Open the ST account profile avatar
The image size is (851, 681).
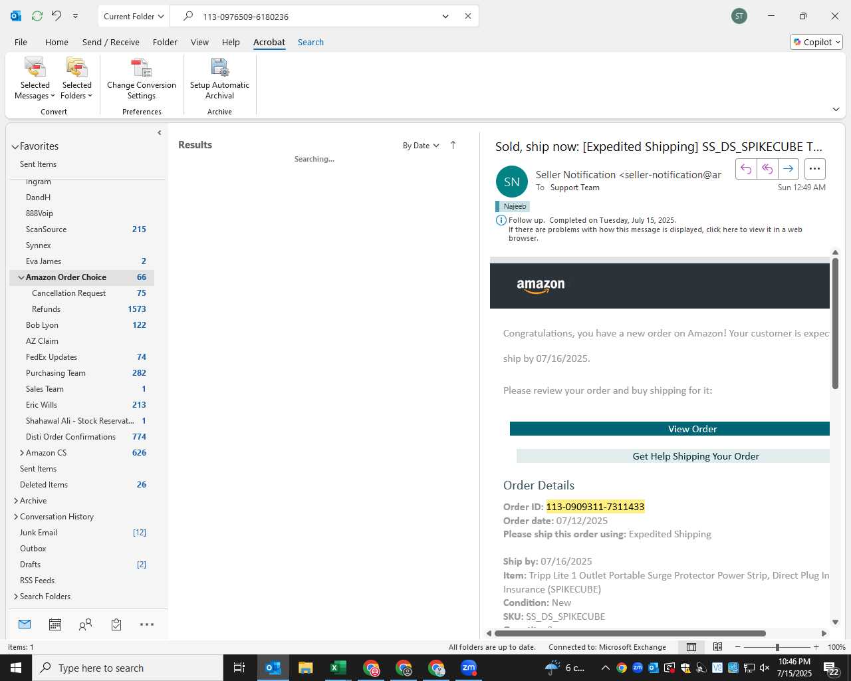[x=739, y=16]
